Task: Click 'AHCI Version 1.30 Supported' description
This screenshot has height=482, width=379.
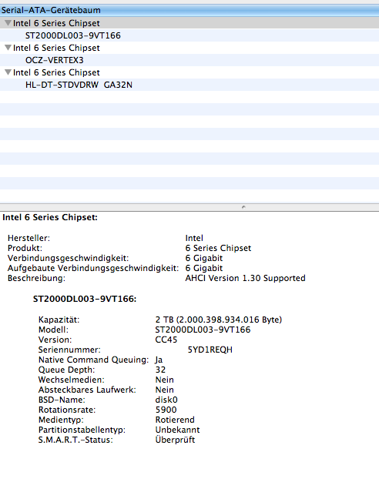Action: point(245,278)
